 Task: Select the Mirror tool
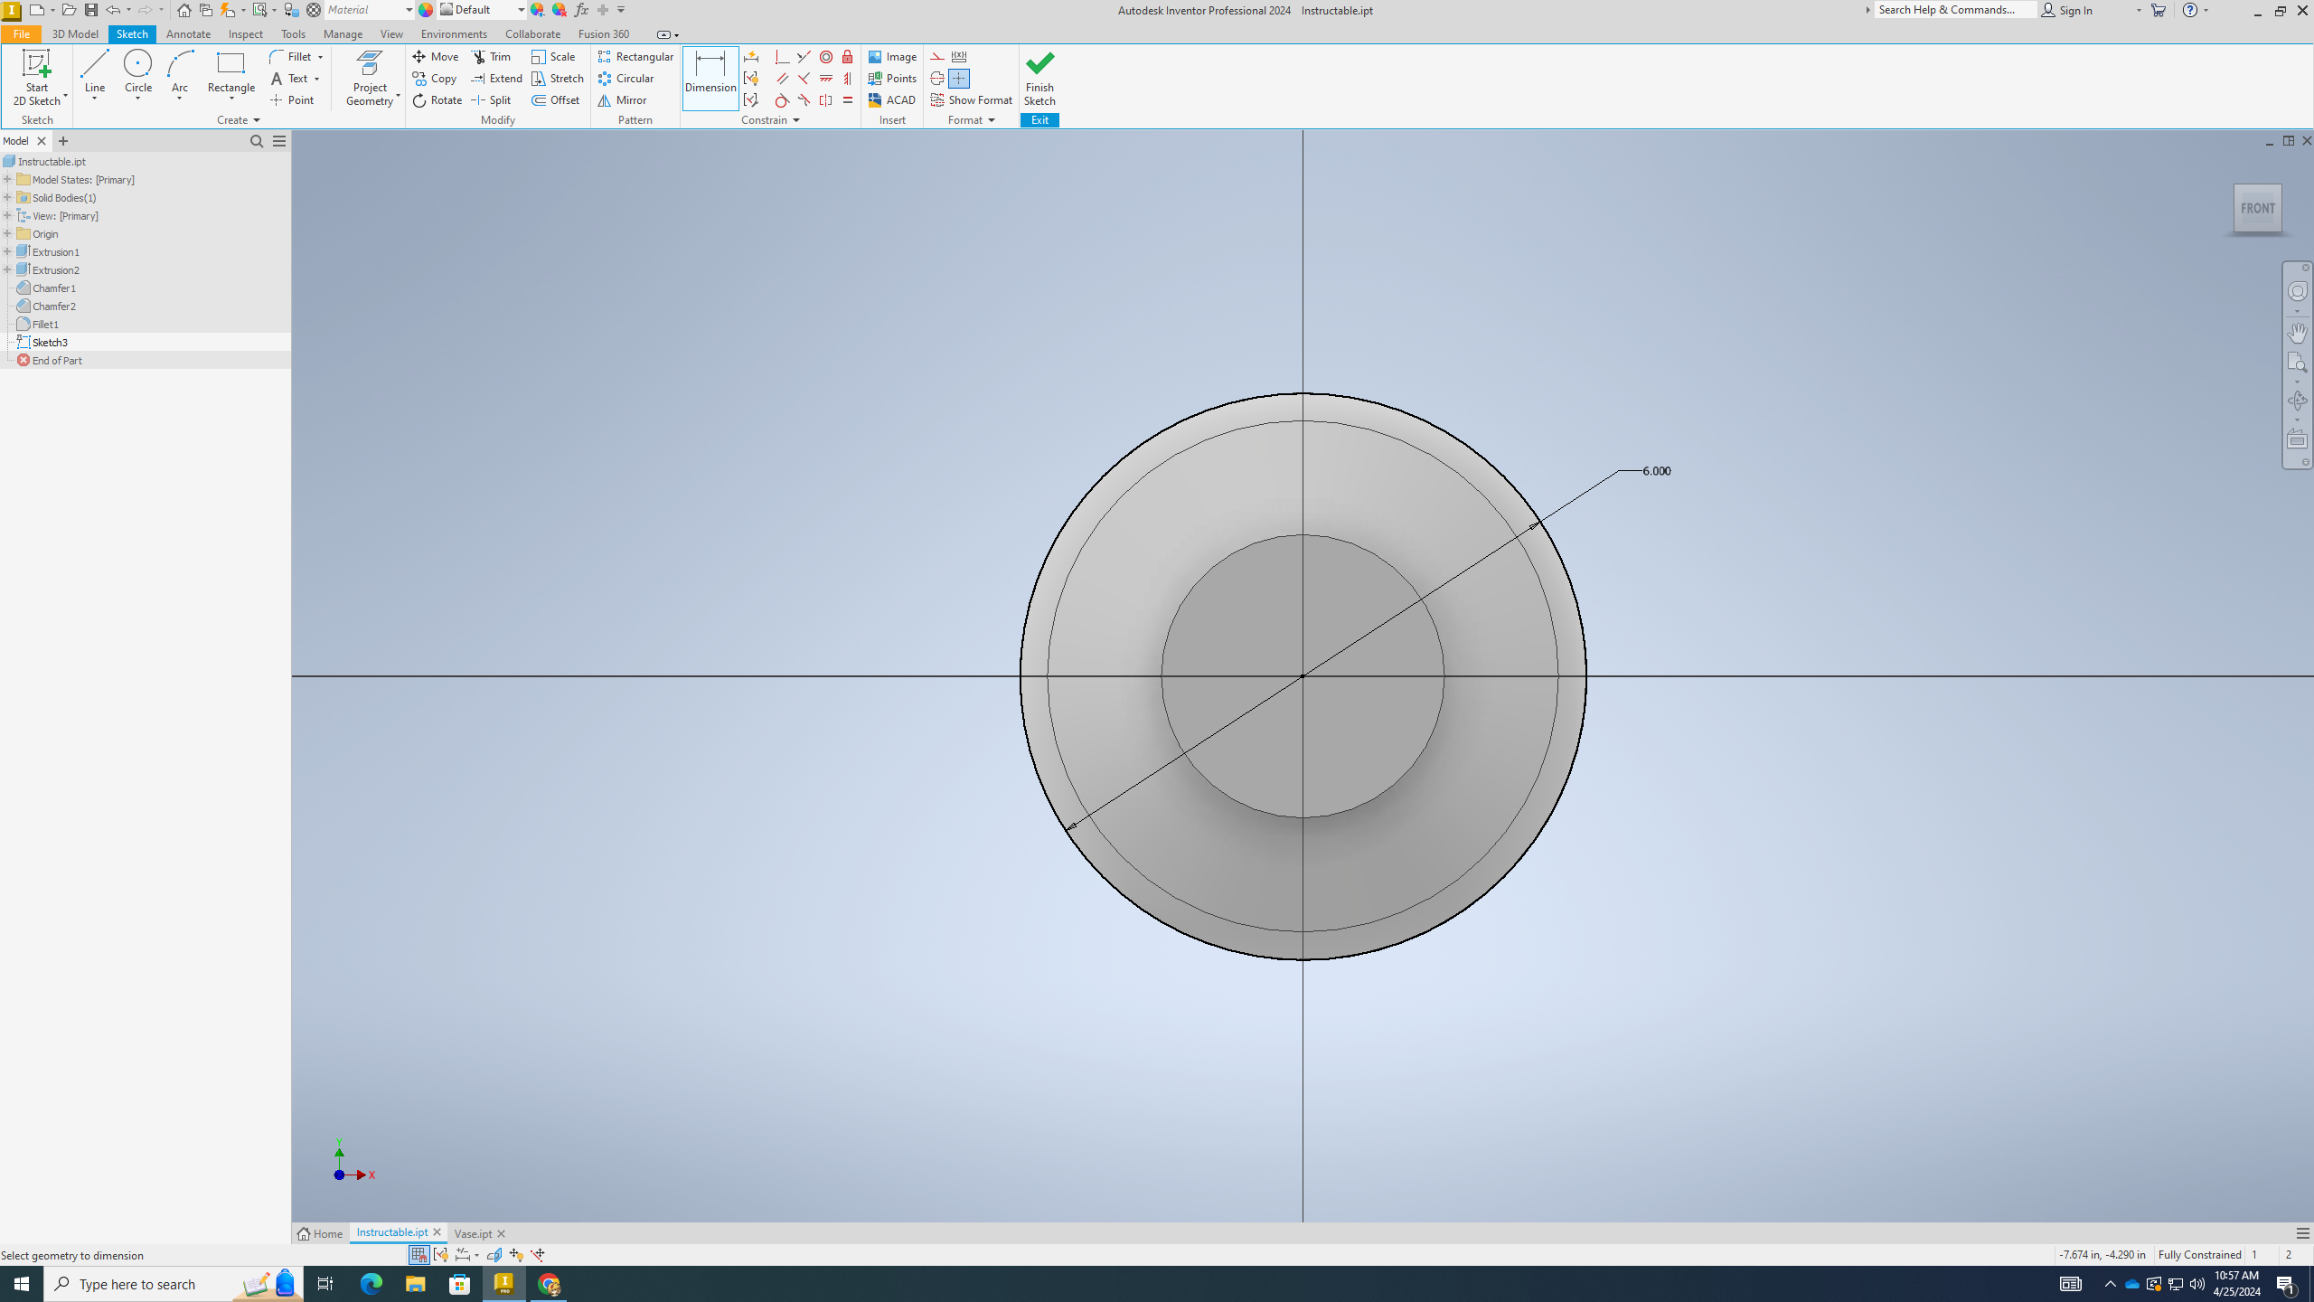(x=625, y=100)
